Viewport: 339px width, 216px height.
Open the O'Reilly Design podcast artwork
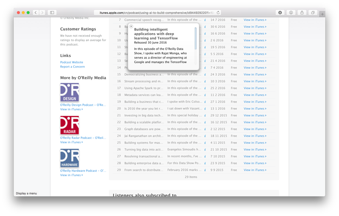point(69,93)
